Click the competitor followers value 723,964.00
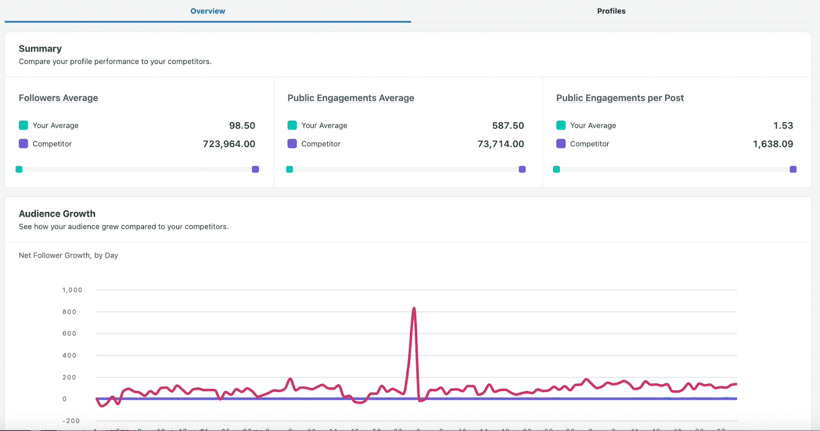This screenshot has width=820, height=431. coord(229,144)
